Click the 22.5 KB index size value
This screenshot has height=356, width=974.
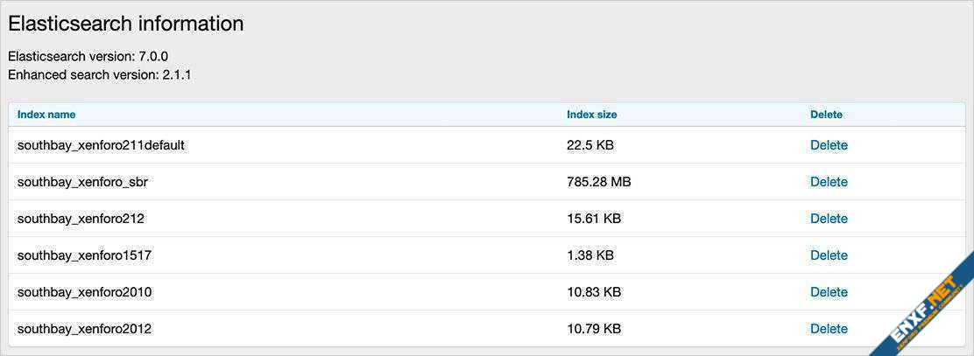(x=590, y=145)
